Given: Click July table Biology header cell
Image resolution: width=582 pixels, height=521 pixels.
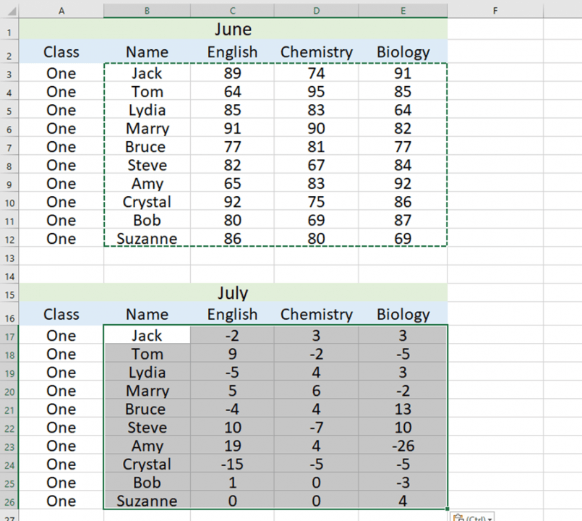Looking at the screenshot, I should (x=403, y=314).
